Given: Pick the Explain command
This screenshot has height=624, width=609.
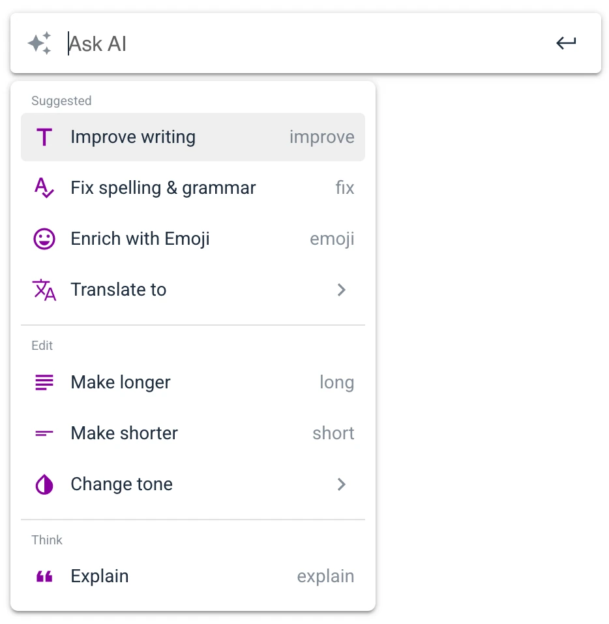Looking at the screenshot, I should (193, 576).
